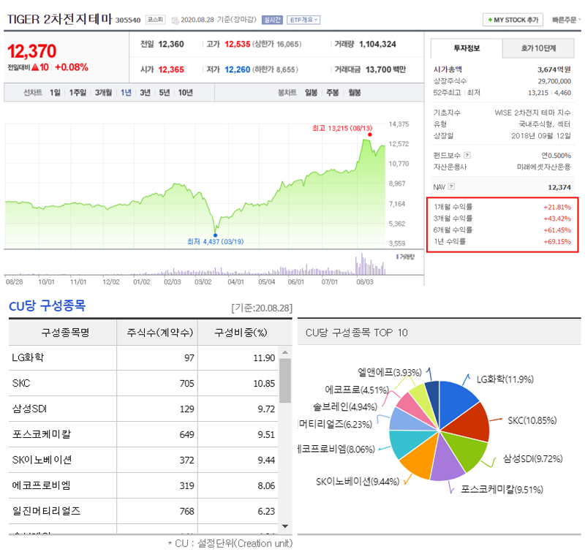585x557 pixels.
Task: Switch to the 투자정보 tab
Action: pos(467,48)
